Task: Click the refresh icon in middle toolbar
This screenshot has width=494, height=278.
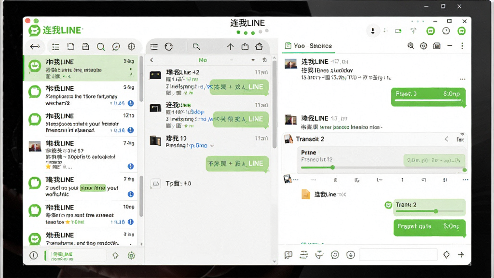Action: (169, 47)
